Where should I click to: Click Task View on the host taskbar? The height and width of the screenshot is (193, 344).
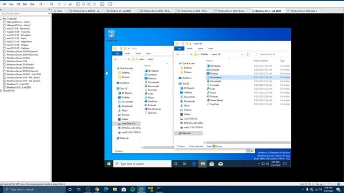79,189
